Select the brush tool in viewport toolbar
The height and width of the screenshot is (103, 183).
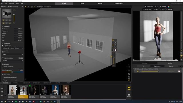point(29,7)
